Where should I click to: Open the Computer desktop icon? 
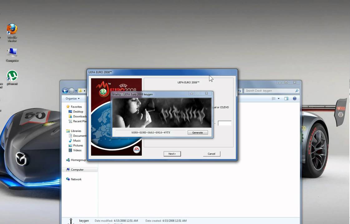[12, 55]
